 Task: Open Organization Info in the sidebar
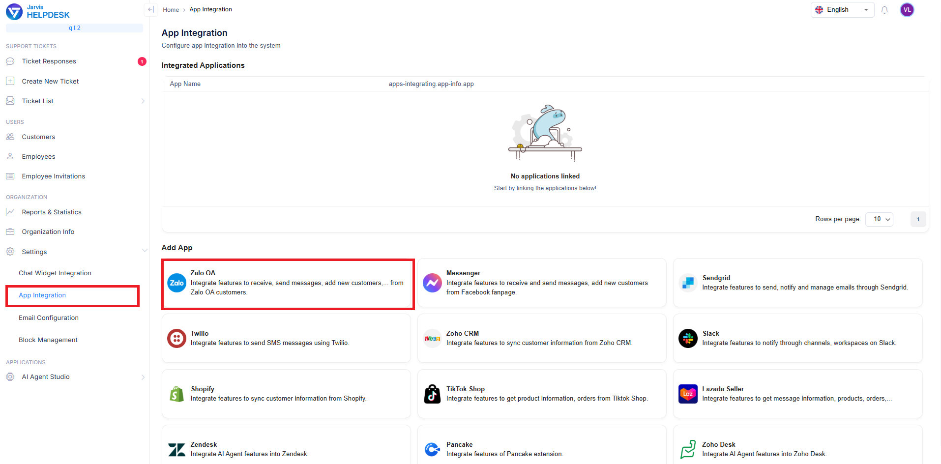click(48, 232)
